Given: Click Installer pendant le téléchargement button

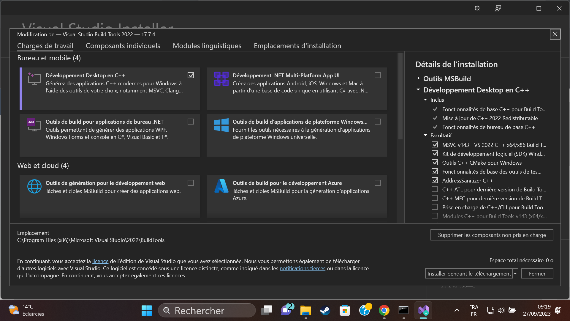Looking at the screenshot, I should (x=469, y=273).
